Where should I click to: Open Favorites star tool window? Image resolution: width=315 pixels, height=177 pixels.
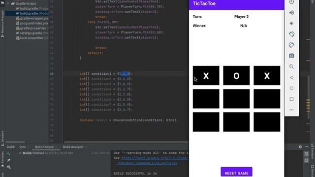click(2, 160)
